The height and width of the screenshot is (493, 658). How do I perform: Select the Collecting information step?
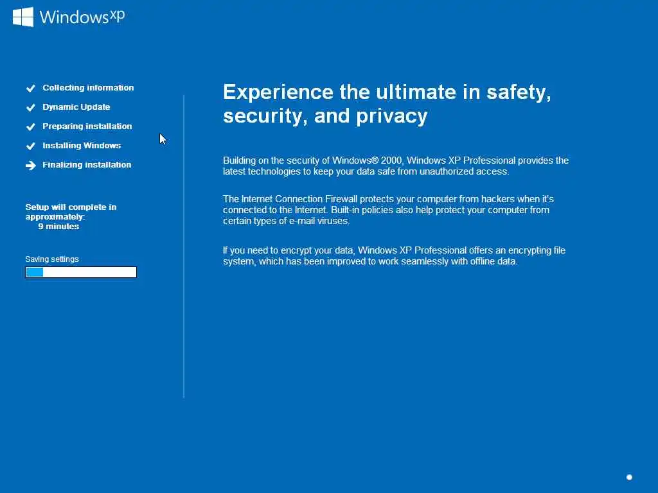click(88, 87)
